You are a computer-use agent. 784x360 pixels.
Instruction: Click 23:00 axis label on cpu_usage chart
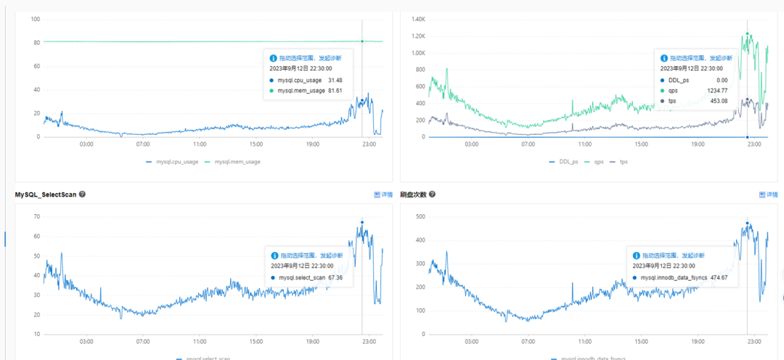pyautogui.click(x=369, y=144)
